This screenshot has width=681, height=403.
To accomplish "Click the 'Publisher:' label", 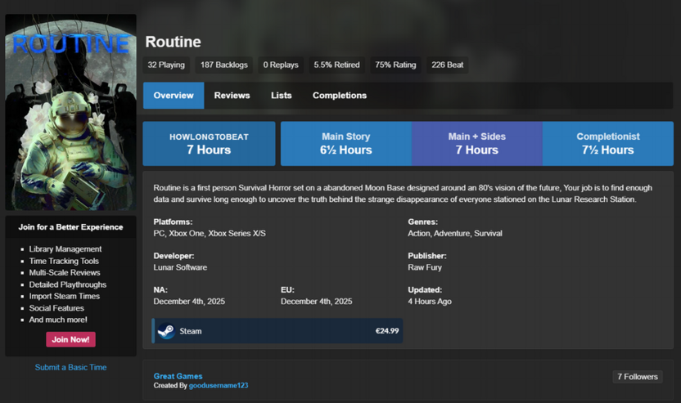I will (x=427, y=256).
